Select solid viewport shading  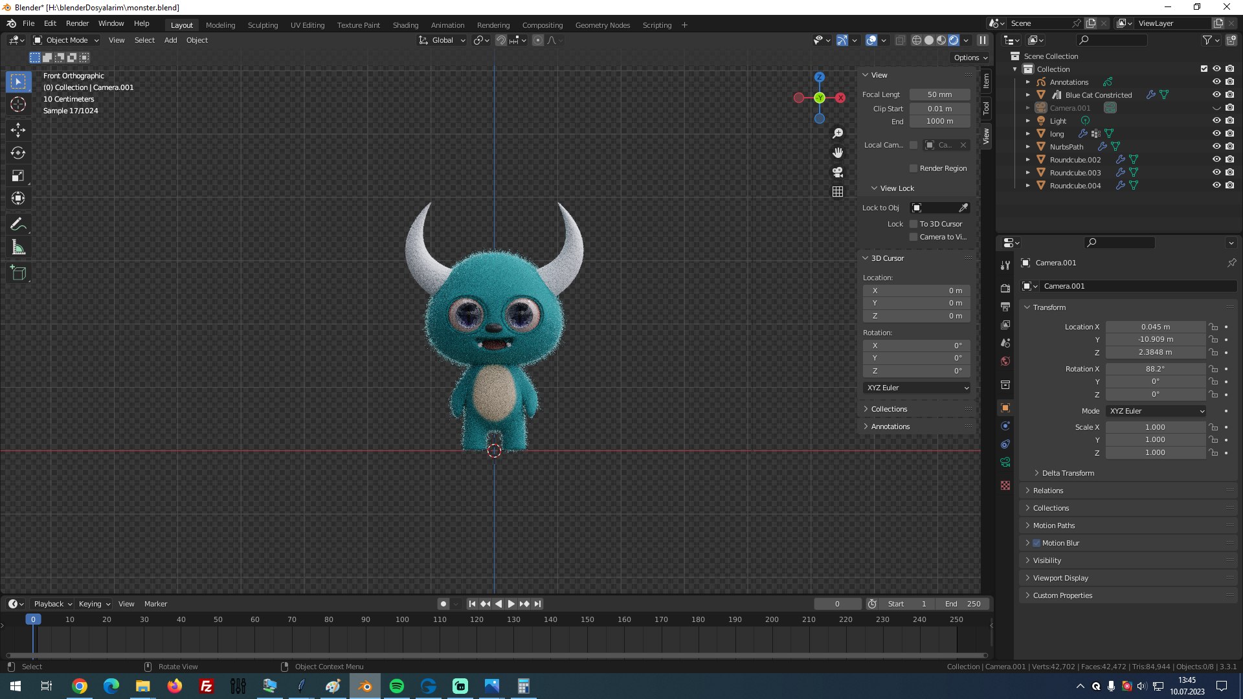(929, 40)
